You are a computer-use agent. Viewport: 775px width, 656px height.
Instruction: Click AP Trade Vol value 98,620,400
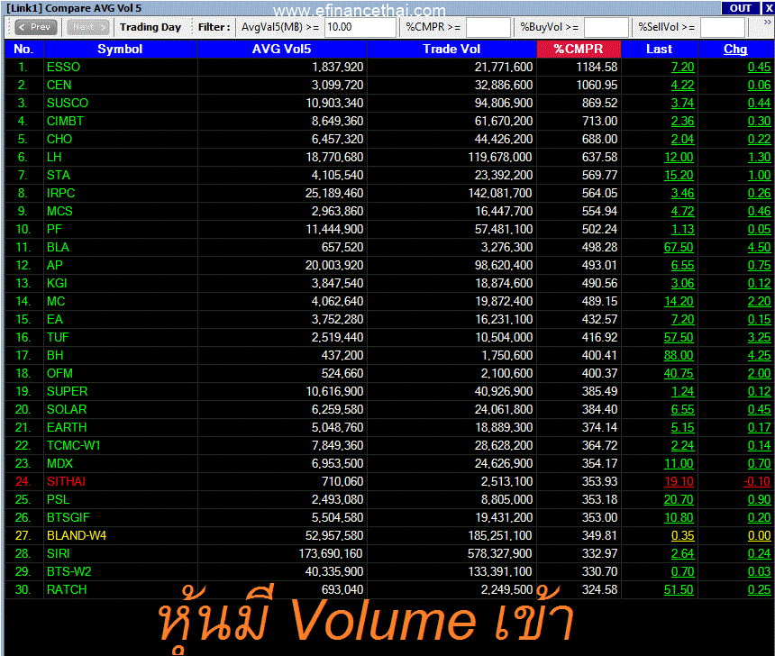[504, 266]
